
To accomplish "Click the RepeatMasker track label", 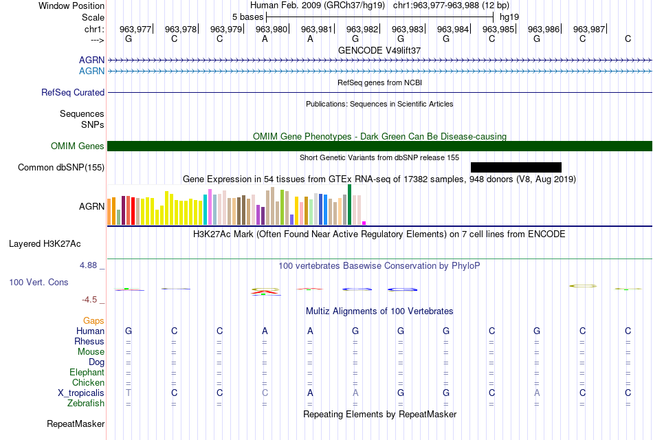I will pos(76,424).
